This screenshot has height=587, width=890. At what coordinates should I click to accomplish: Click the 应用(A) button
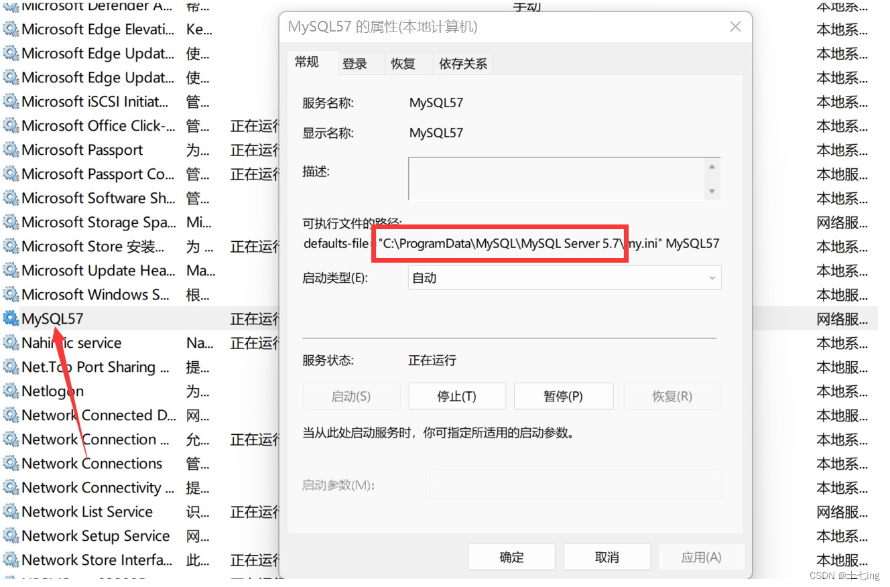702,557
